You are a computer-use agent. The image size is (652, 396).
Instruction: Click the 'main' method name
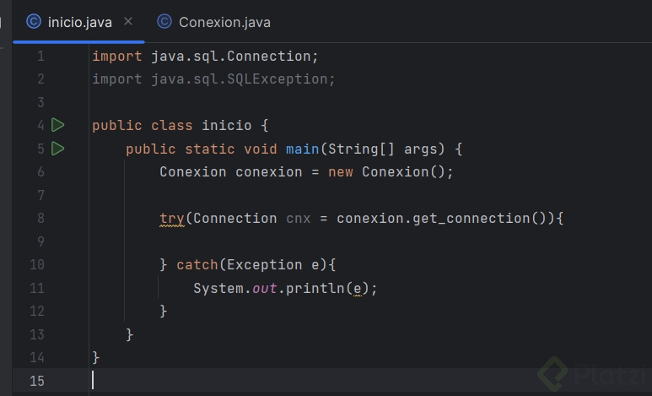pos(302,149)
